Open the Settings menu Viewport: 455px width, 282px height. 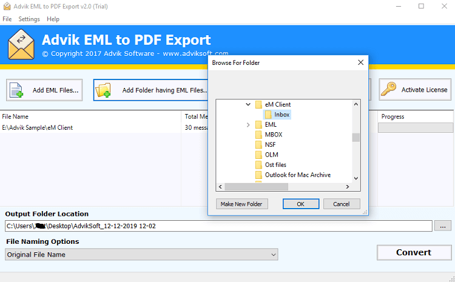[x=29, y=19]
